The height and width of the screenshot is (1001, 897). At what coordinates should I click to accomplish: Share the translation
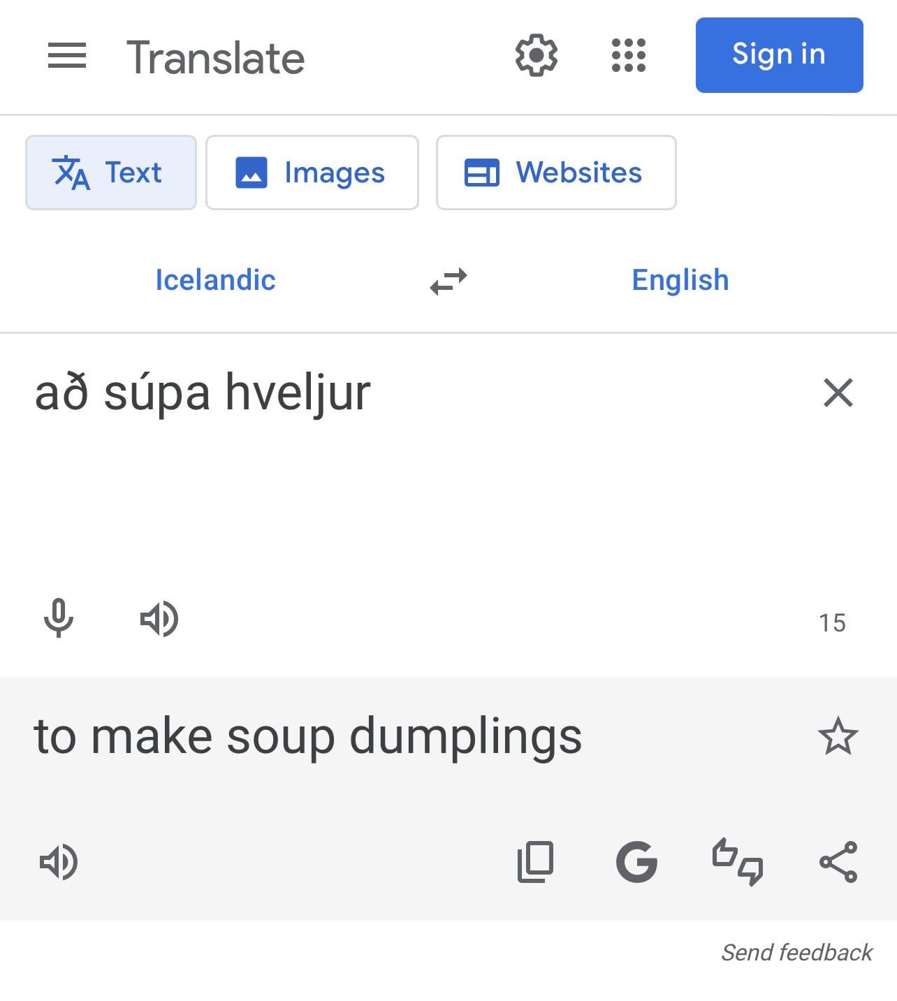tap(838, 862)
